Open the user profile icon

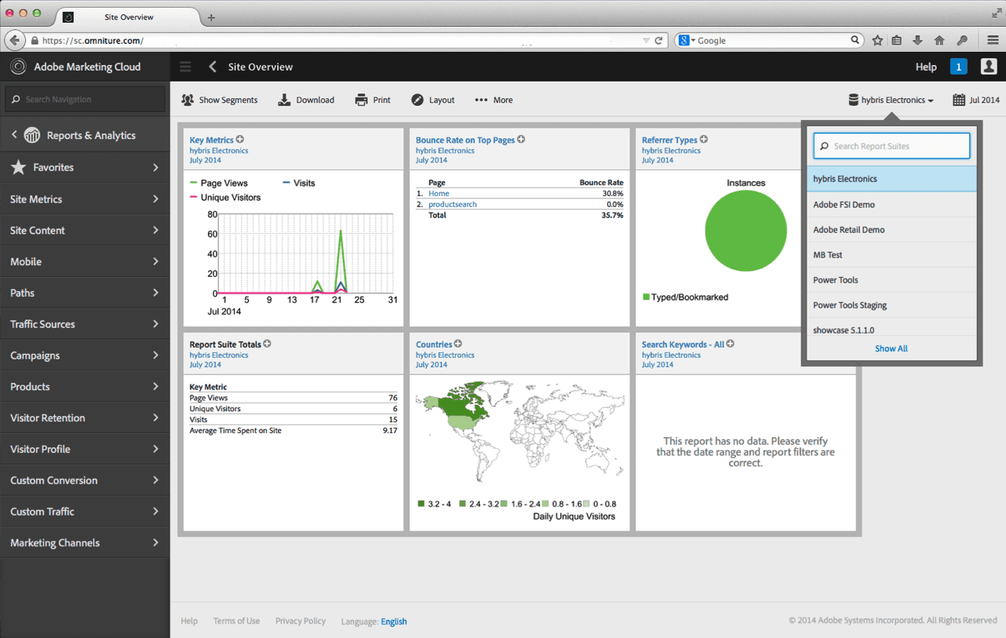pos(989,67)
